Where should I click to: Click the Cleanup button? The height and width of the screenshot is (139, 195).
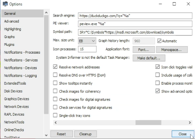tap(85, 134)
